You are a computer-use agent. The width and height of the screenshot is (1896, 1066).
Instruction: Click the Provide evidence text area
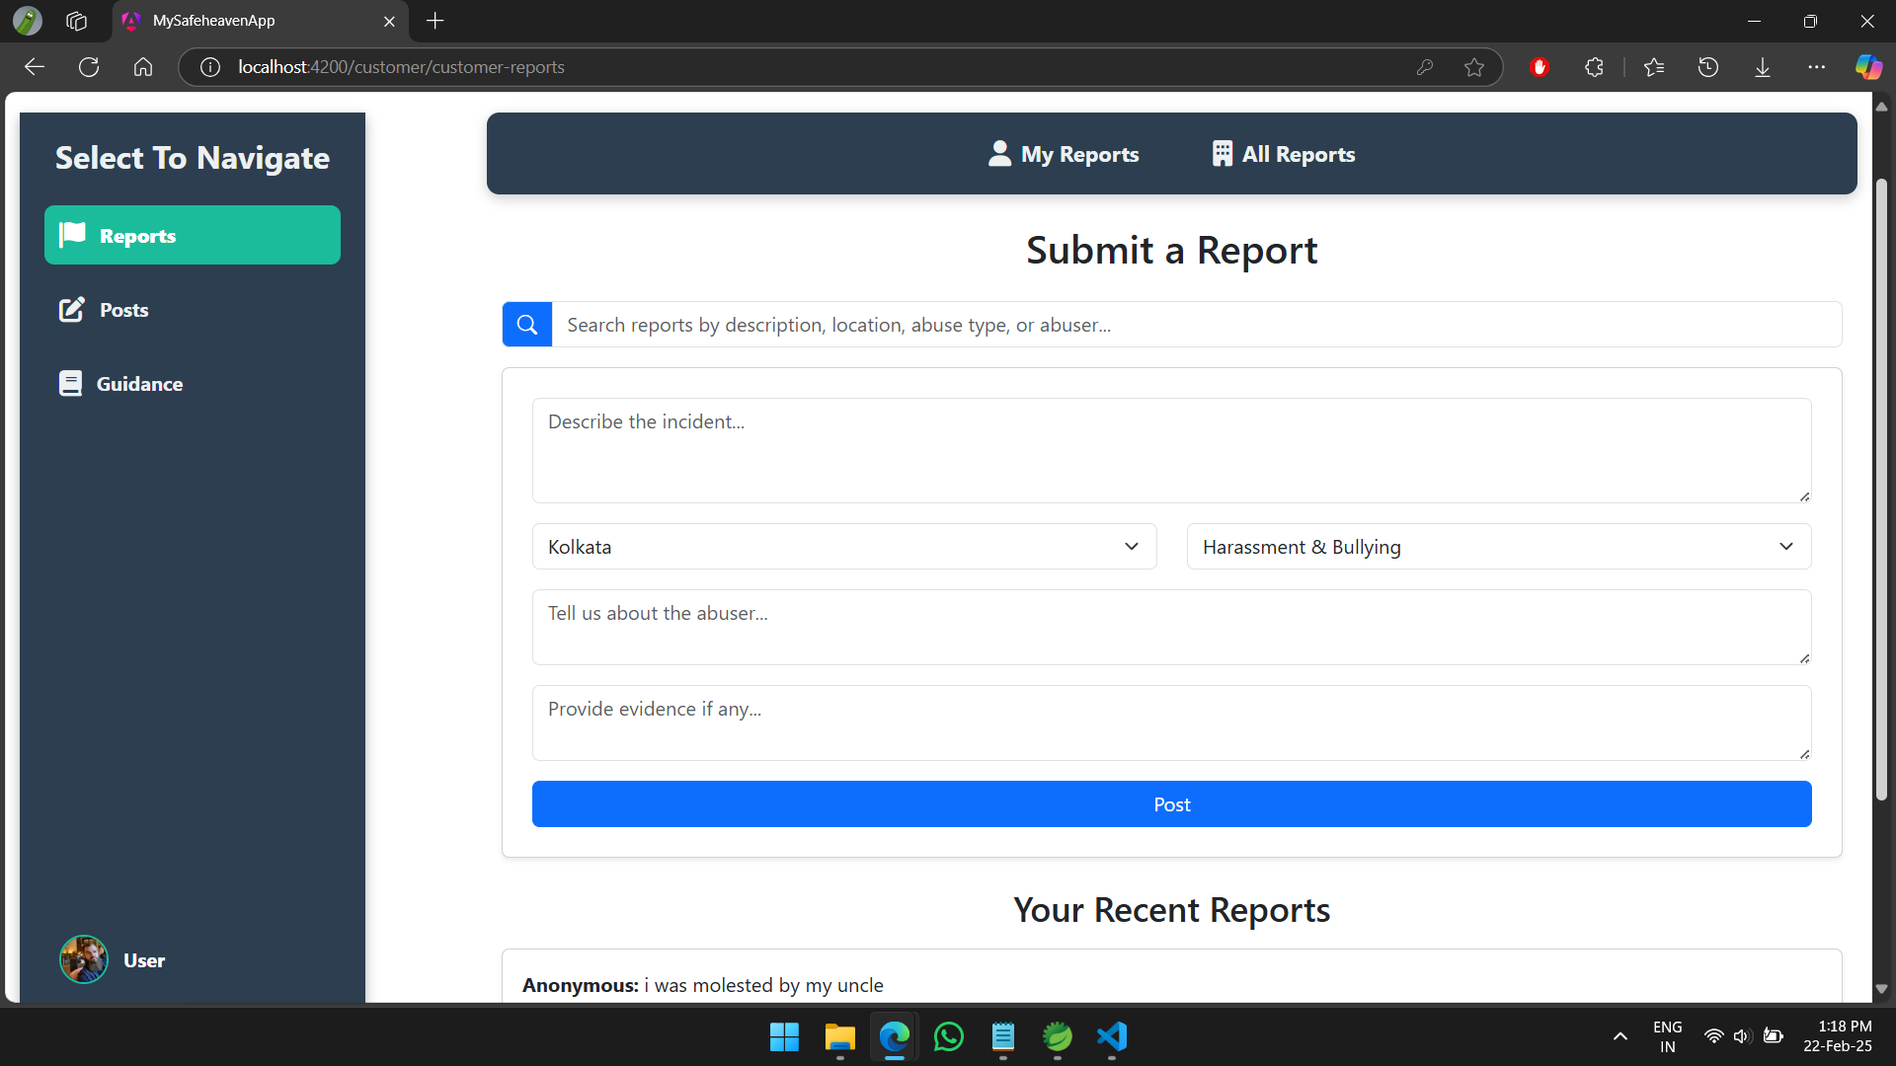pos(1171,723)
